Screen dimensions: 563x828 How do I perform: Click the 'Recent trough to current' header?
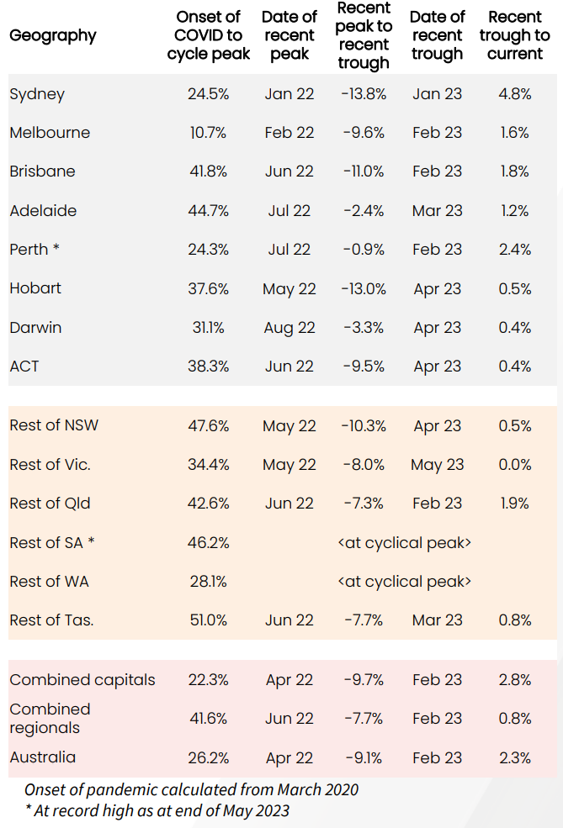[x=514, y=36]
